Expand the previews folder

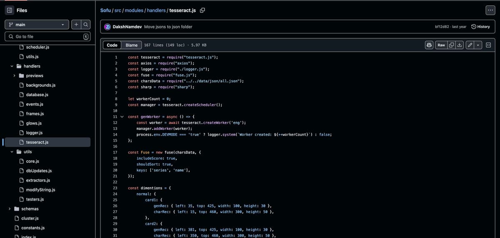15,76
